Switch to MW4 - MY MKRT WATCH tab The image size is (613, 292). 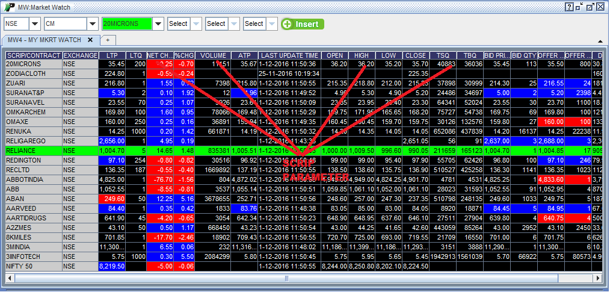(44, 40)
